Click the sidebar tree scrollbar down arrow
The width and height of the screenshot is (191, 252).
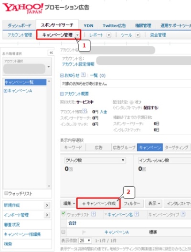pyautogui.click(x=49, y=186)
